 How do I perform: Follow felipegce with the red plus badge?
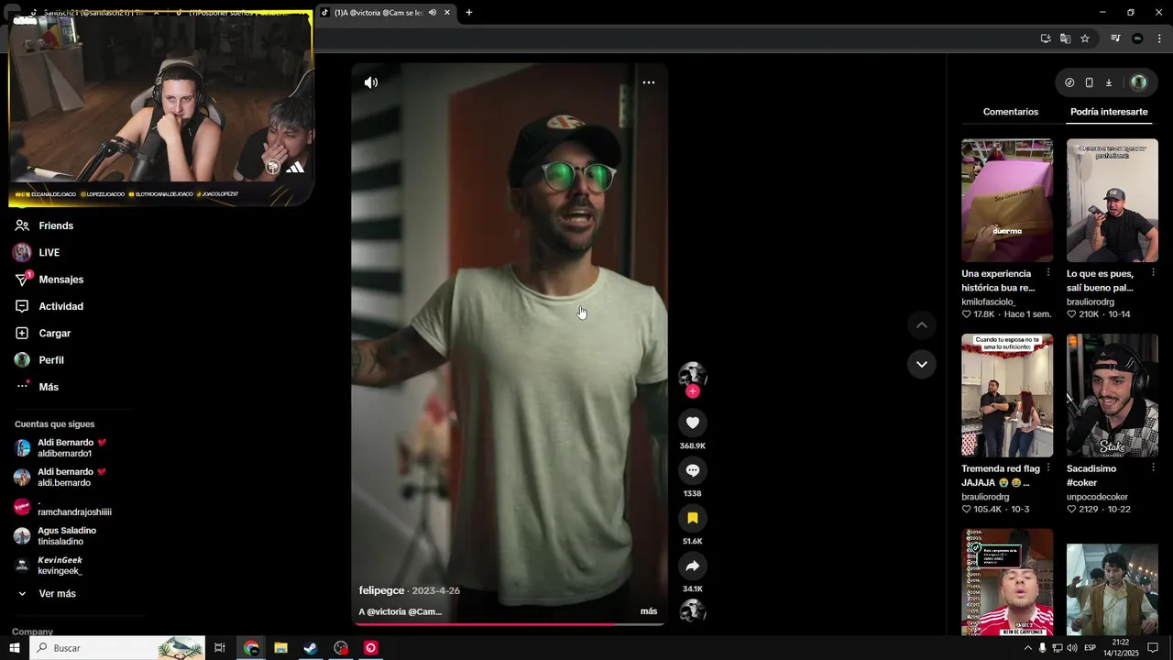click(693, 391)
